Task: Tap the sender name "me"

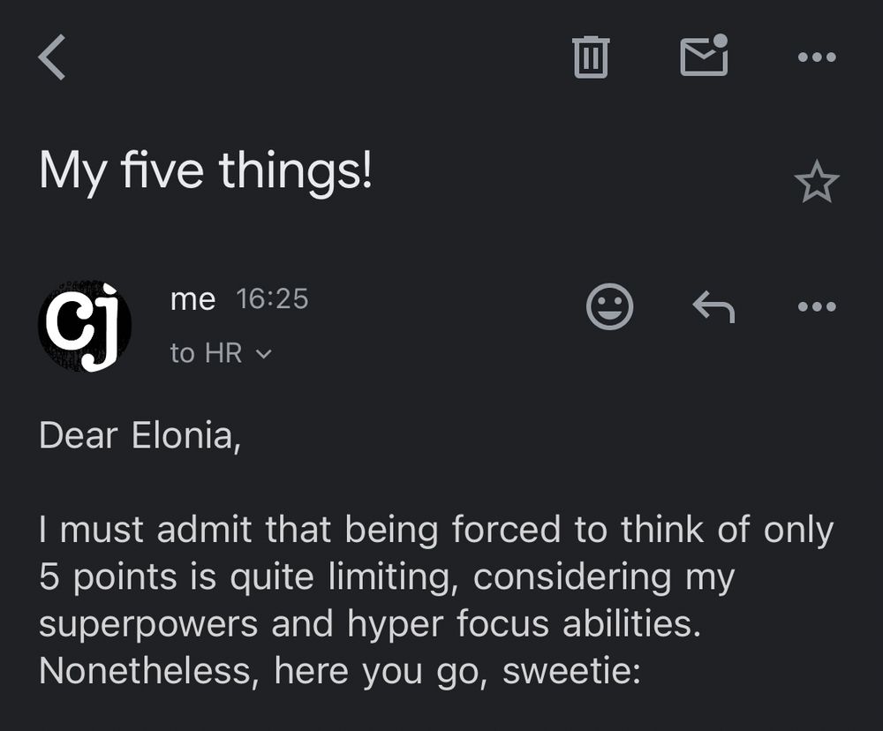Action: [192, 299]
